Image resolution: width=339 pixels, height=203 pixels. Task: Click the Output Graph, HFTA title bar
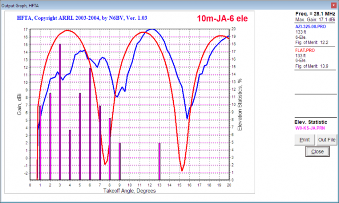click(142, 4)
